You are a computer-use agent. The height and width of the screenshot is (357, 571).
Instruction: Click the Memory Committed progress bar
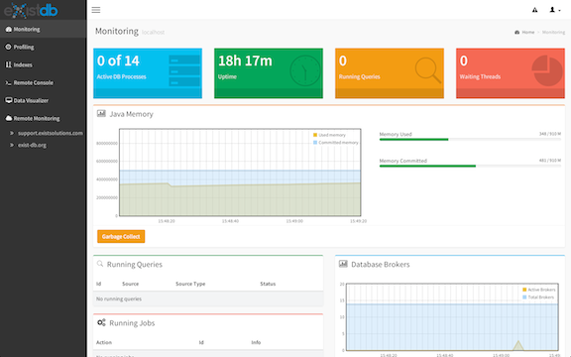pyautogui.click(x=470, y=166)
